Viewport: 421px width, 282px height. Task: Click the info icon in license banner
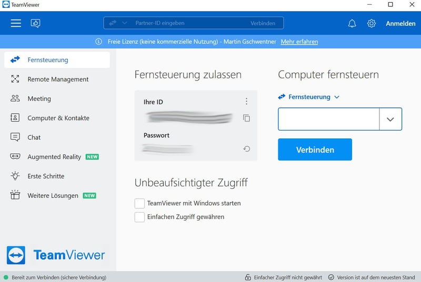[98, 42]
